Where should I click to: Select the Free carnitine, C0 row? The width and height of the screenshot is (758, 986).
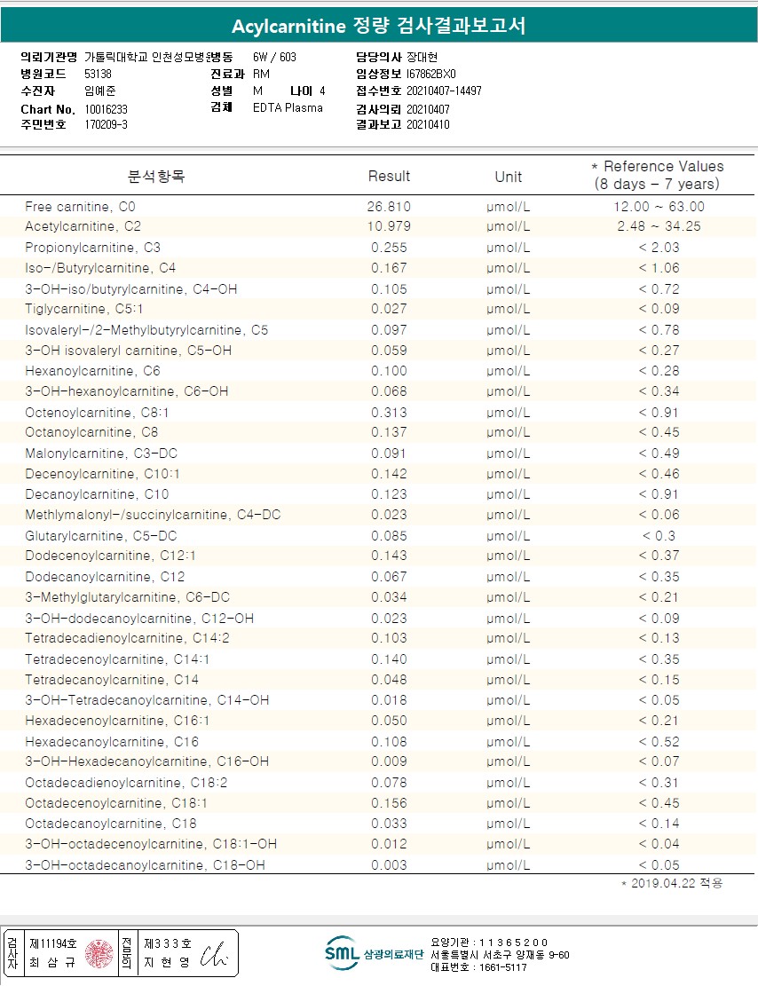(377, 206)
